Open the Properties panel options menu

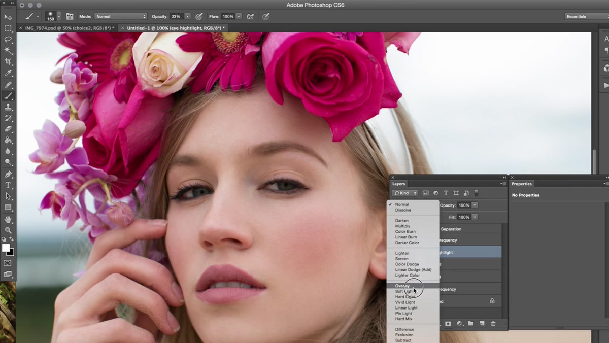coord(606,184)
